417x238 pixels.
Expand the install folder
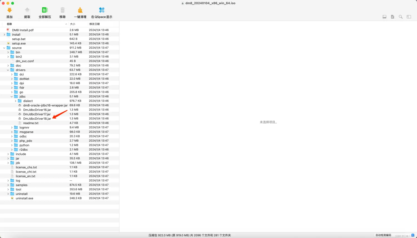pos(4,35)
